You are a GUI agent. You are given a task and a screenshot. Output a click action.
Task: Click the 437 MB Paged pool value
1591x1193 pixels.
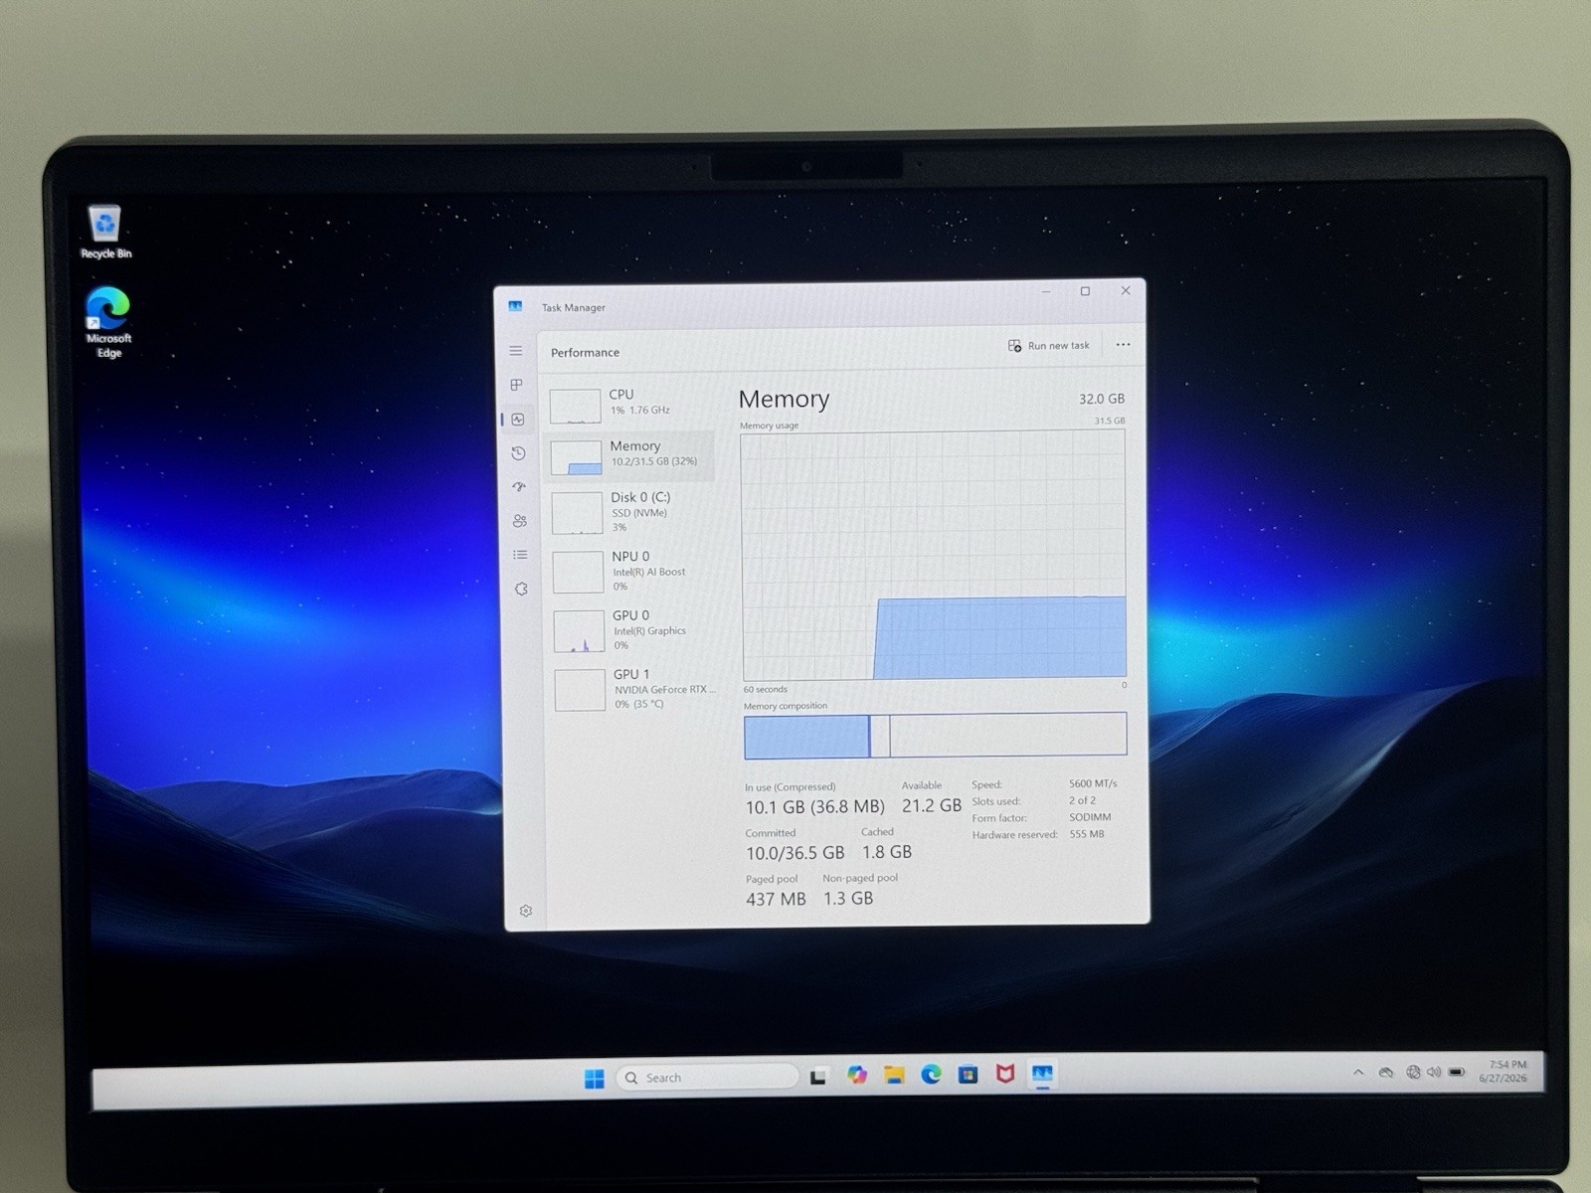[x=776, y=899]
